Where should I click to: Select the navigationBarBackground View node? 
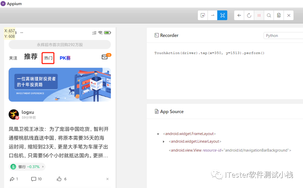(230, 150)
